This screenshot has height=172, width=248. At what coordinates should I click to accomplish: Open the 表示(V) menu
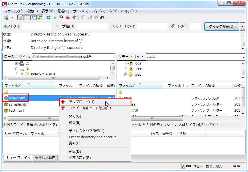47,11
